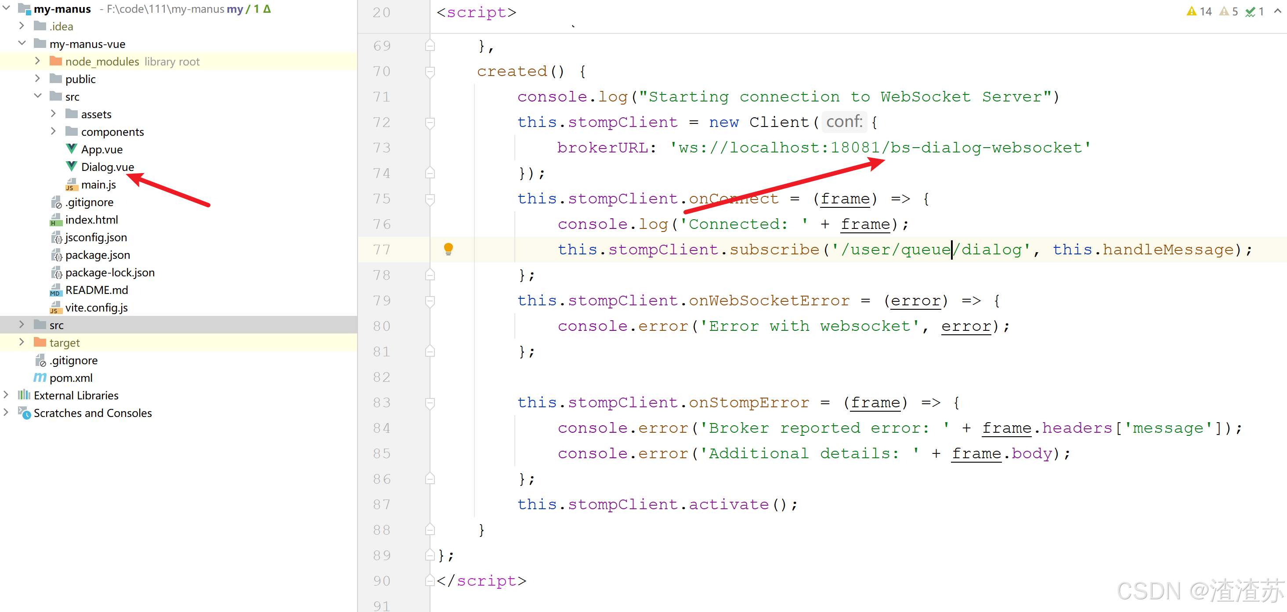Expand the components folder
This screenshot has height=612, width=1287.
click(54, 131)
